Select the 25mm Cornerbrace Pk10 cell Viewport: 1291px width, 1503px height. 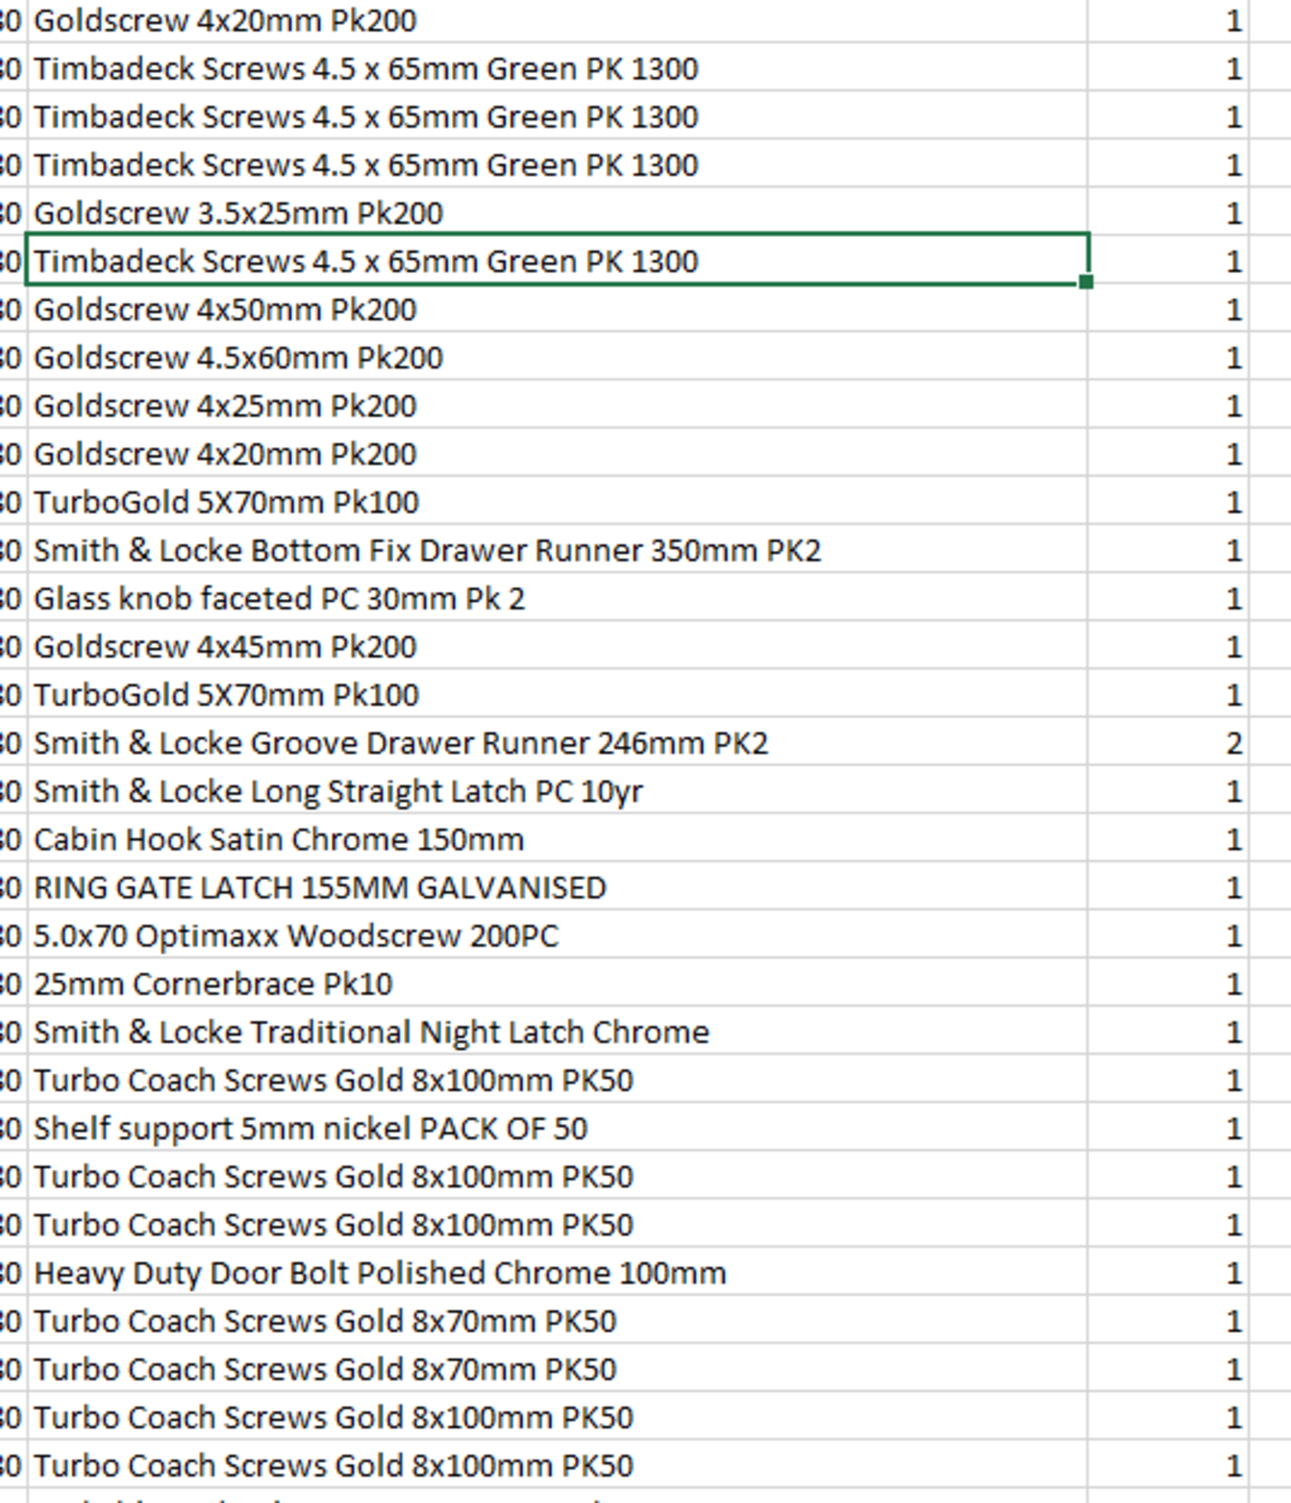(557, 983)
